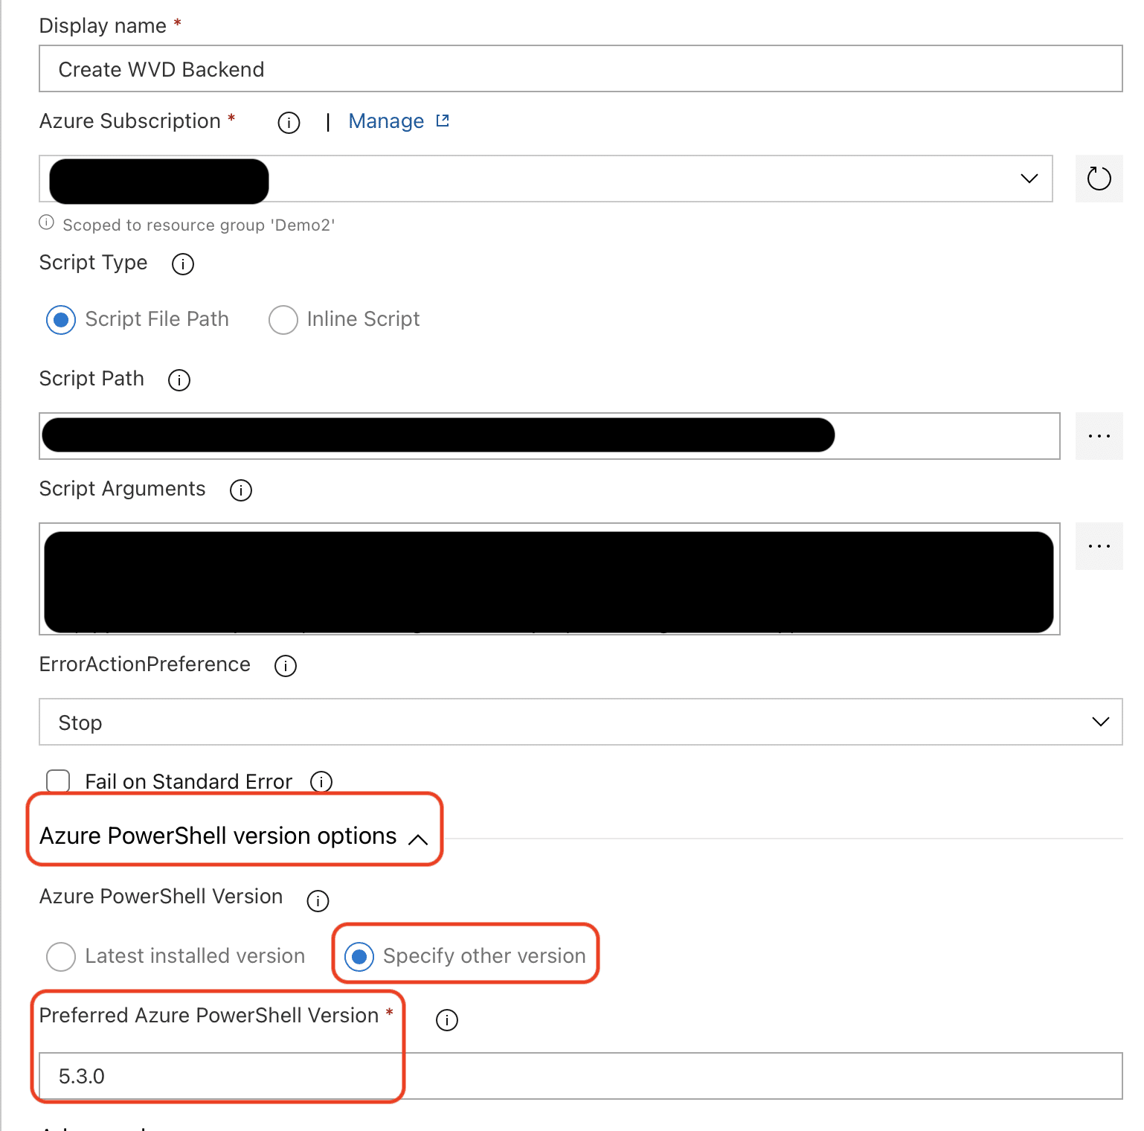
Task: Expand the Script Arguments editor via ellipsis
Action: coord(1099,546)
